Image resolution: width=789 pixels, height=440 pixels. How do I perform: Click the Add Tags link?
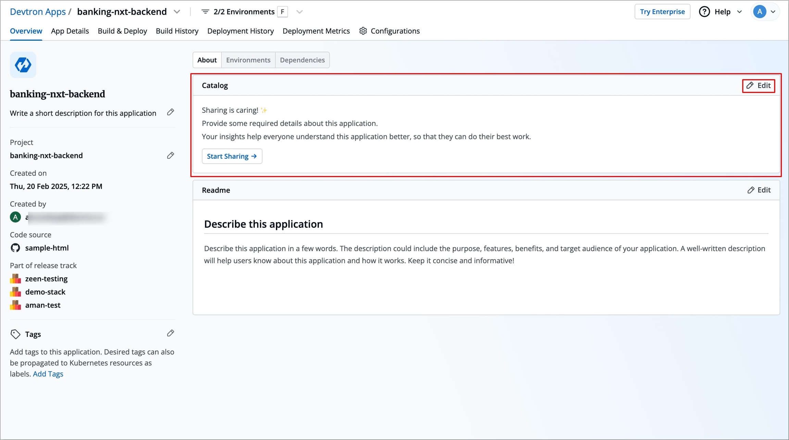48,374
